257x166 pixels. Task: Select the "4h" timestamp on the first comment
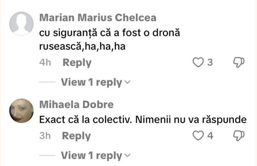(x=45, y=63)
